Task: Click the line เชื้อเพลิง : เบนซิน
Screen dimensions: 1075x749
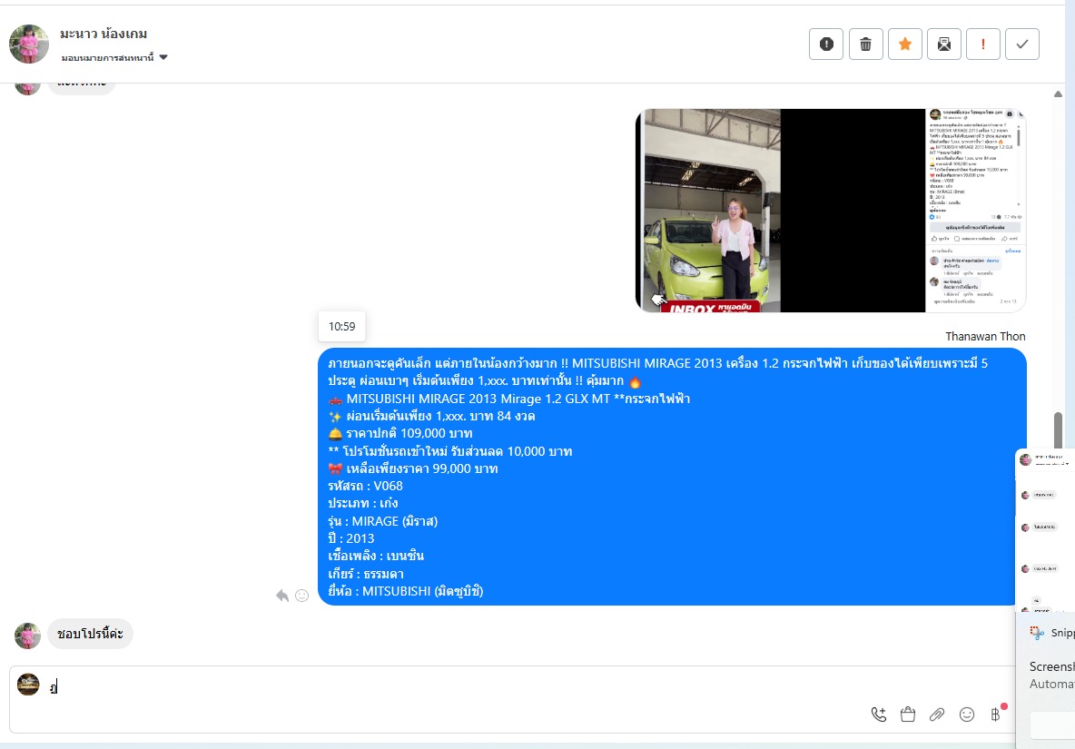Action: pos(376,556)
